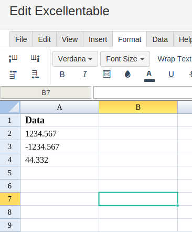Click the Wrap Text button

[x=174, y=59]
